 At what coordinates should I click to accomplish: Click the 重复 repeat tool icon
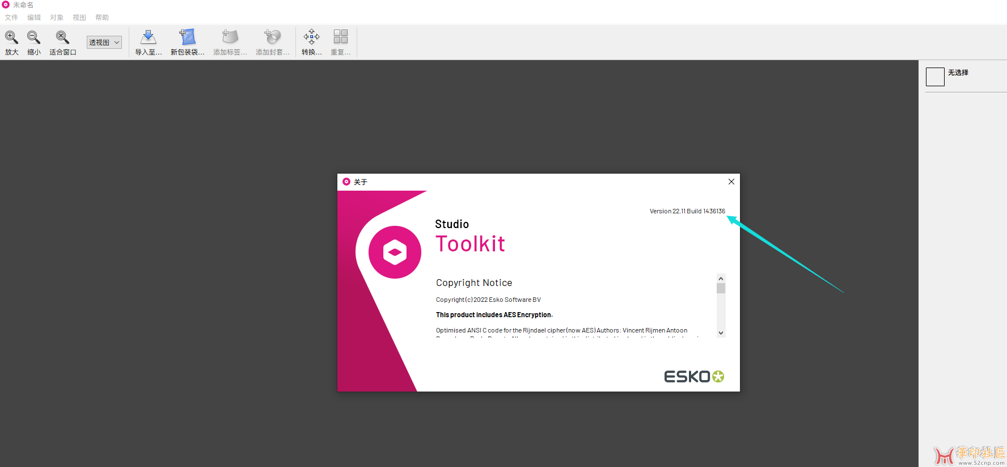coord(341,43)
